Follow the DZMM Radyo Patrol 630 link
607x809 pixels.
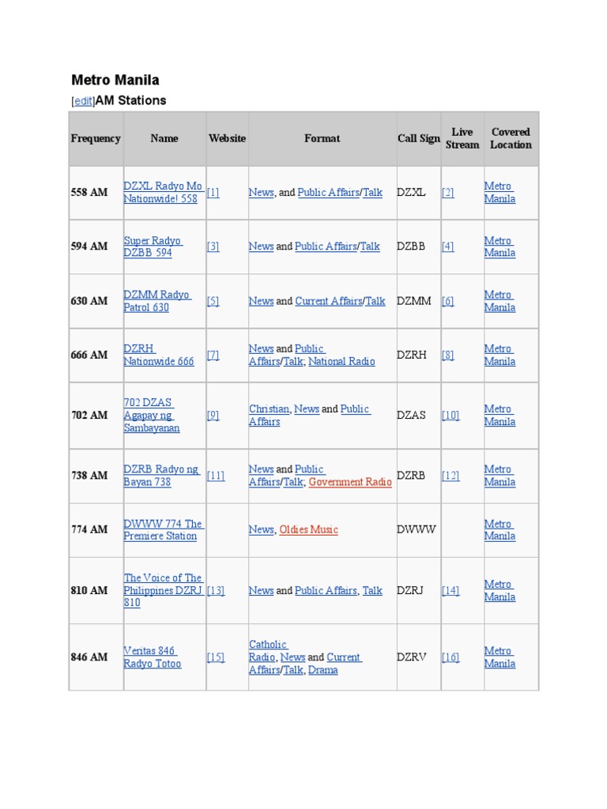pyautogui.click(x=157, y=301)
